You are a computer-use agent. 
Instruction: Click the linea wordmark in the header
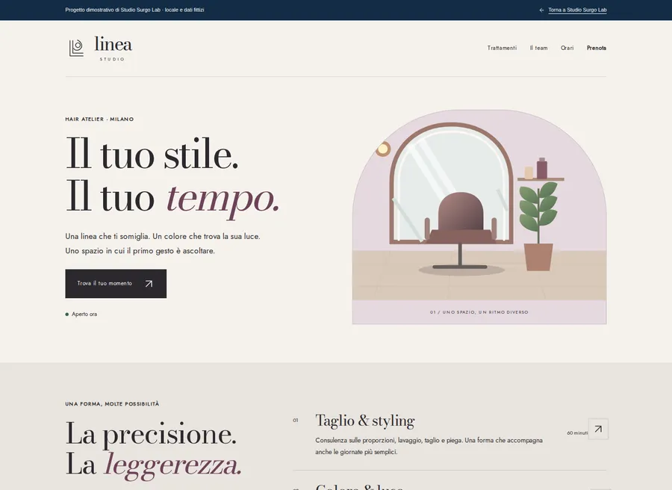click(x=113, y=44)
